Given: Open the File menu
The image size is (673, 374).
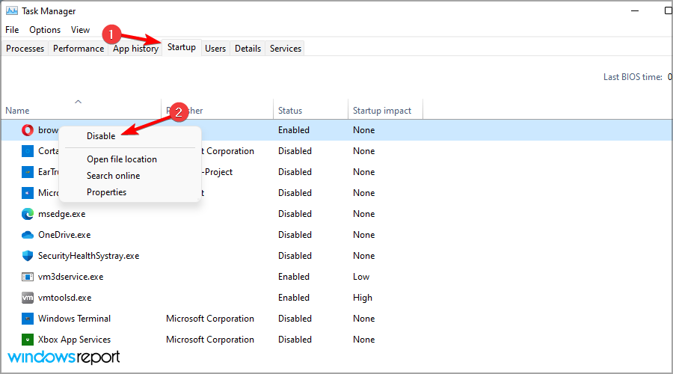Looking at the screenshot, I should (12, 30).
